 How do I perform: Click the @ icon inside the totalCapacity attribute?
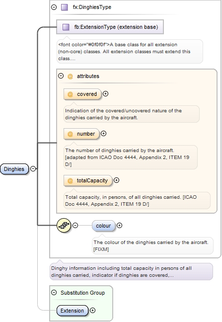coord(70,180)
